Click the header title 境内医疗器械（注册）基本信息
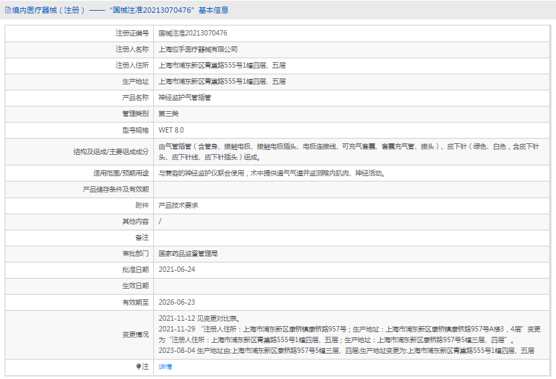Viewport: 556px width, 379px height. tap(120, 10)
